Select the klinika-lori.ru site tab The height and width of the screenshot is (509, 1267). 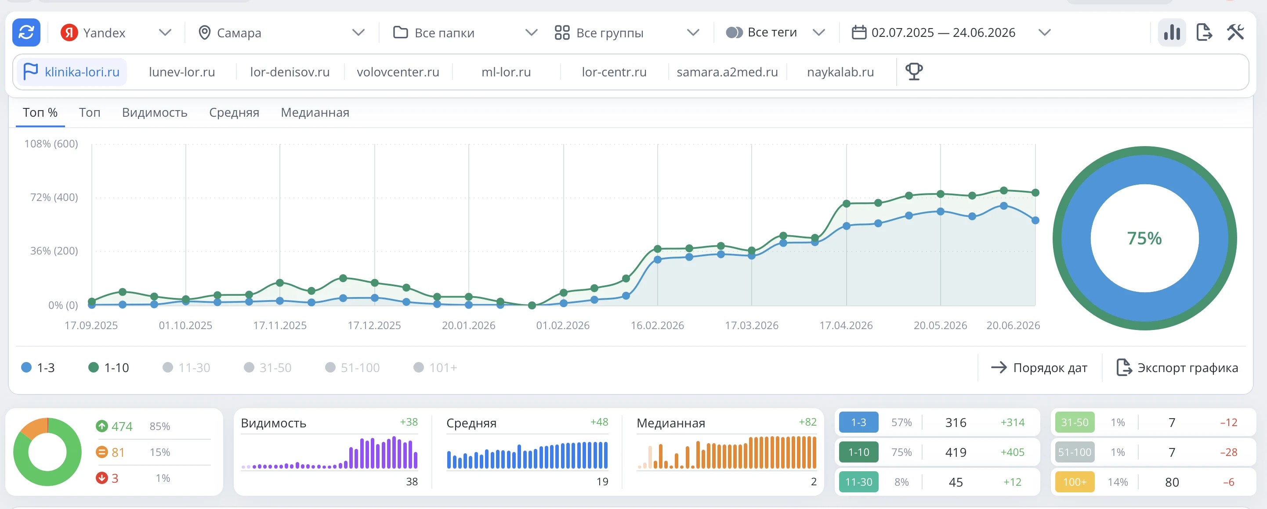[72, 72]
